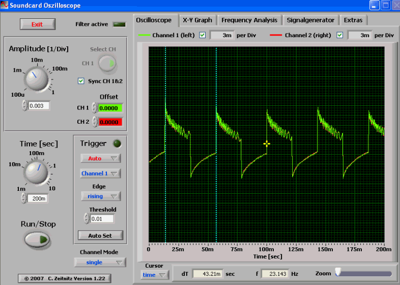Click the Threshold field showing 0.01
The image size is (400, 285).
click(x=102, y=219)
